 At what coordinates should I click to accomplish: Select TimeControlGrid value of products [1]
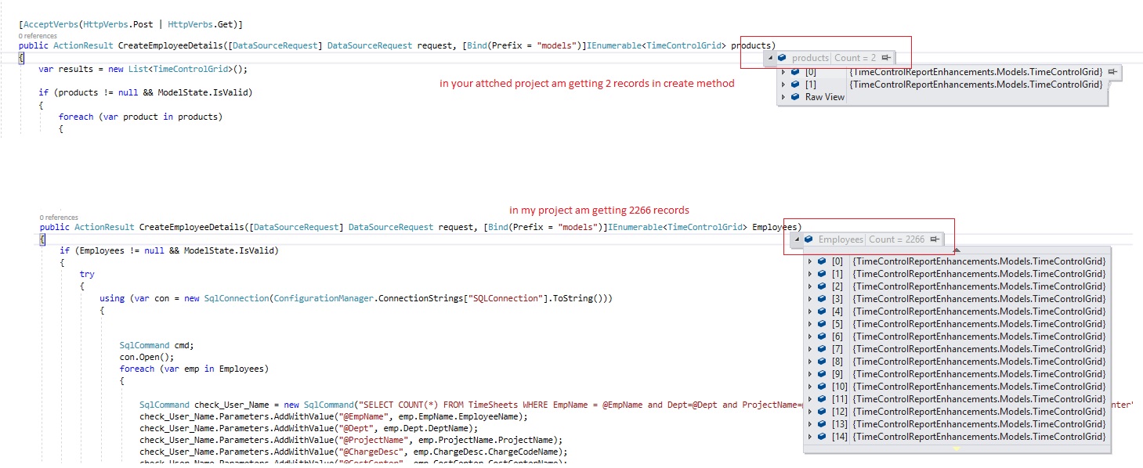976,84
